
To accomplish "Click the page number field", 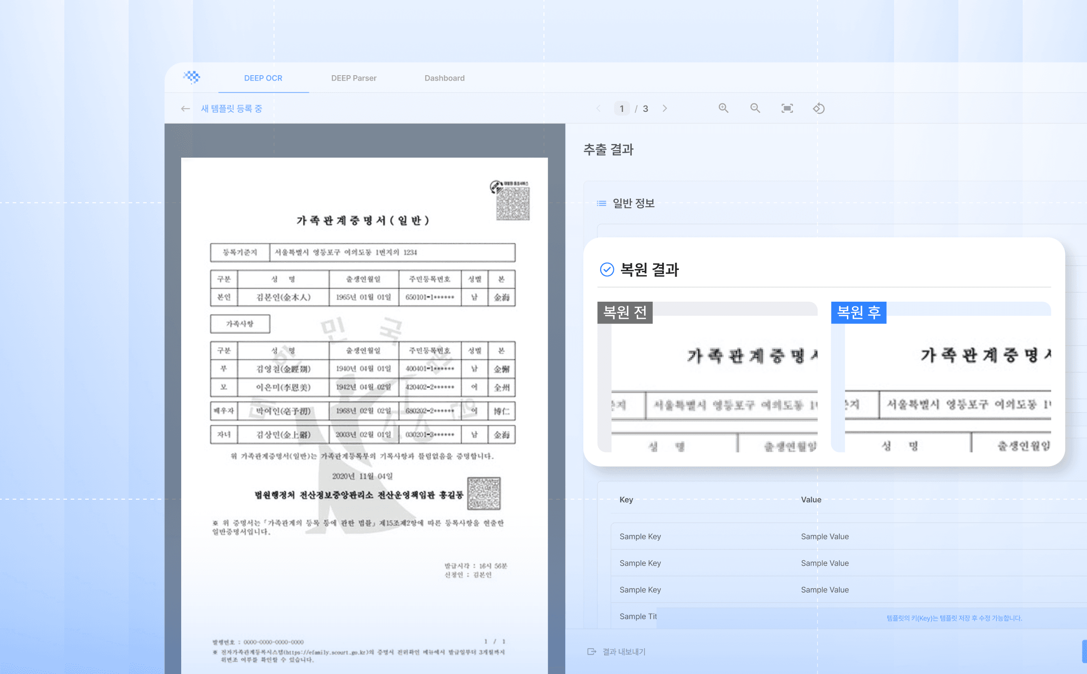I will [x=621, y=109].
